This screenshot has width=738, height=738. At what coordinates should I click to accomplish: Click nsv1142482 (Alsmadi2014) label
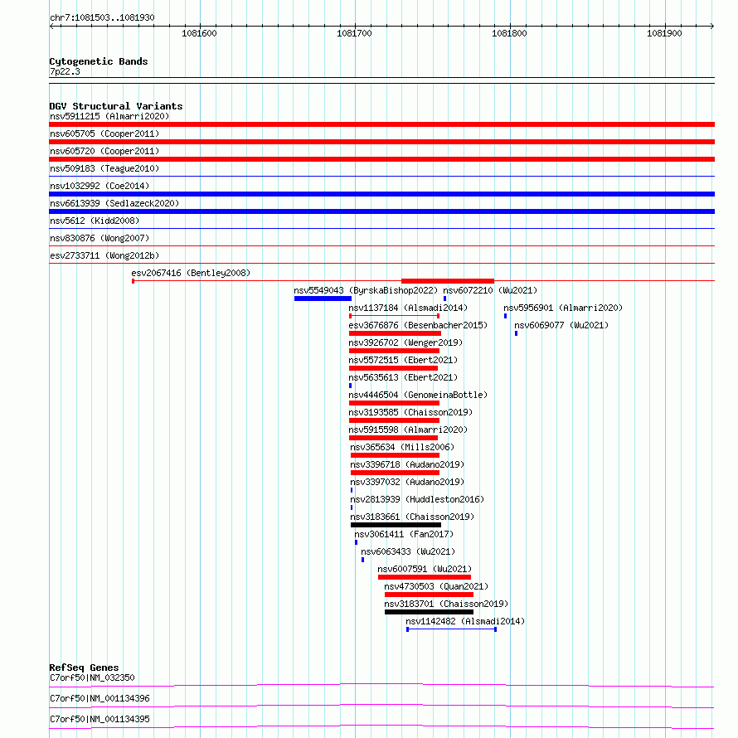[465, 621]
